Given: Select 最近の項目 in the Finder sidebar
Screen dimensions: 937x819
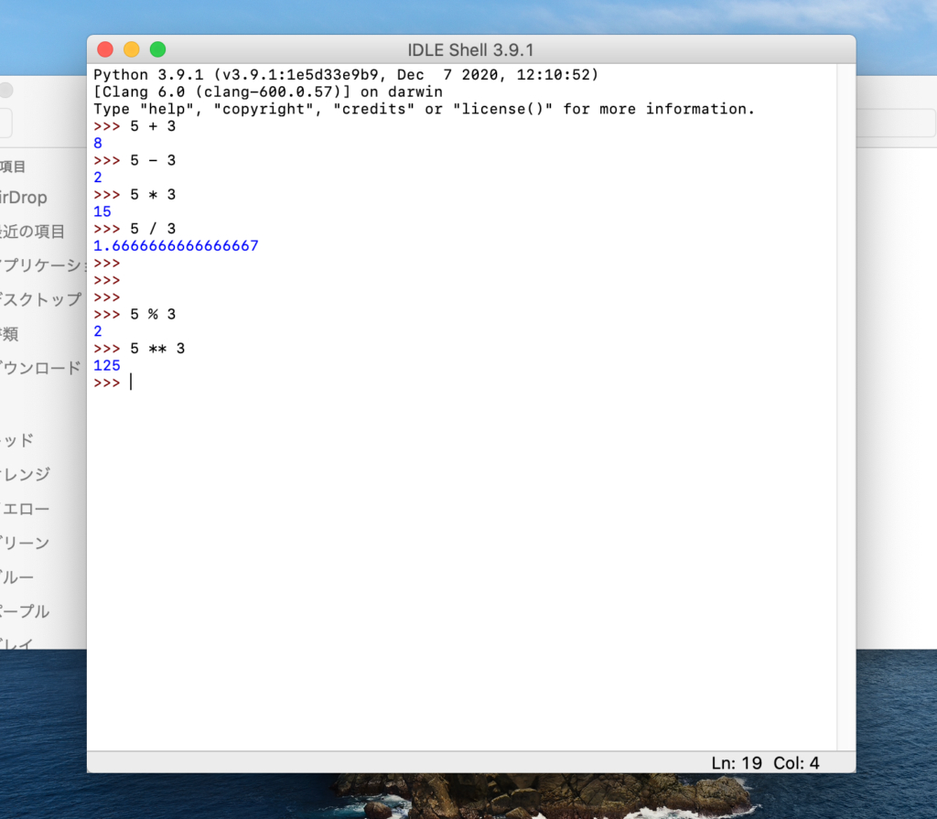Looking at the screenshot, I should click(33, 232).
